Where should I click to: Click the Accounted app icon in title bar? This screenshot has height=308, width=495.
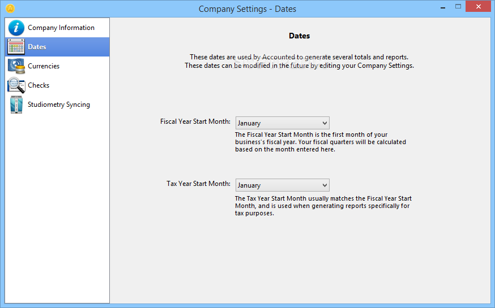(x=10, y=8)
